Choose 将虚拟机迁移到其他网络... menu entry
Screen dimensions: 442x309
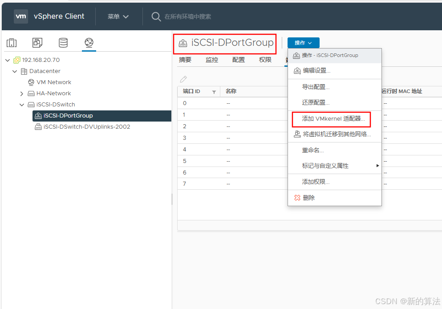click(x=335, y=134)
